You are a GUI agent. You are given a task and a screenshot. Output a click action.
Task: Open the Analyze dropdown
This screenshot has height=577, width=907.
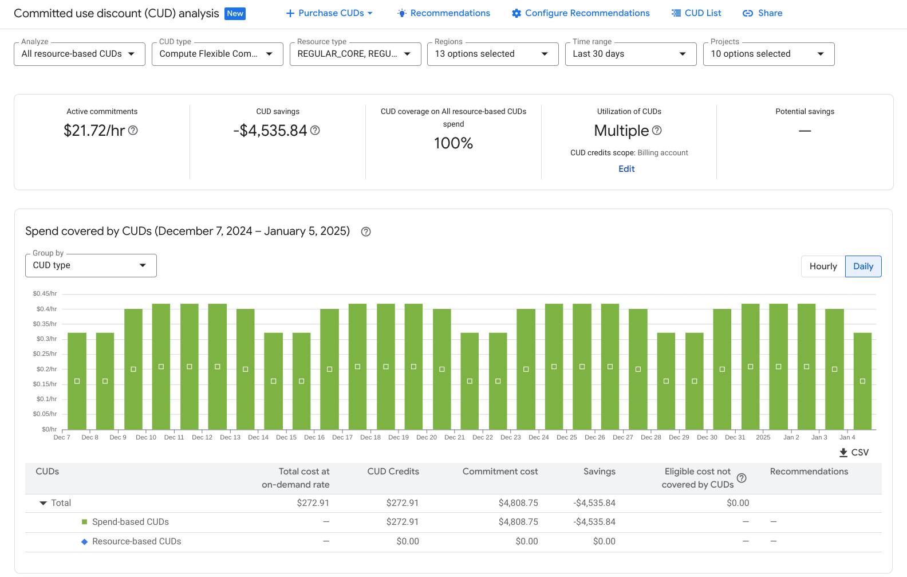tap(79, 54)
